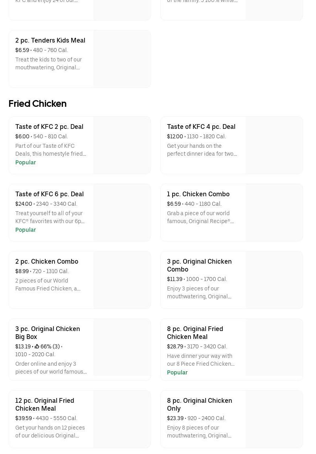This screenshot has height=454, width=316.
Task: Click the Fried Chicken section heading
Action: 37,104
